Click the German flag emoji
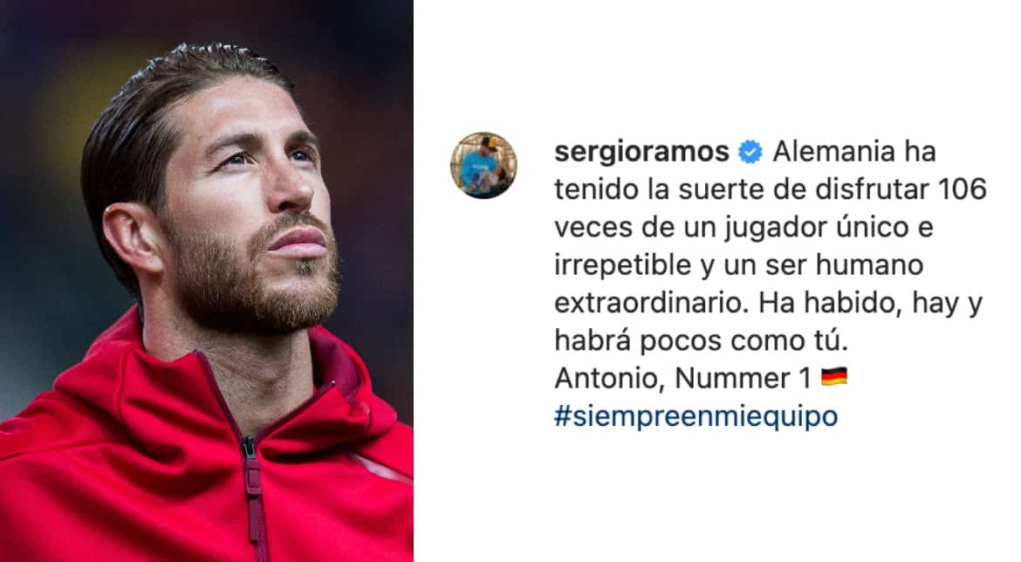This screenshot has width=1021, height=562. [833, 377]
